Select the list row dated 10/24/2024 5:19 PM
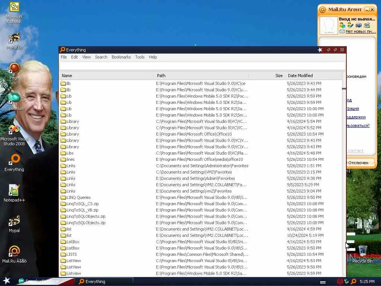381x286 pixels. click(x=69, y=235)
